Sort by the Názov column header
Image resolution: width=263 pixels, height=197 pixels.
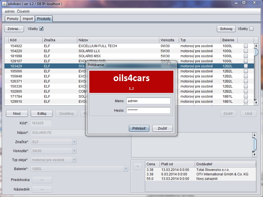click(118, 40)
